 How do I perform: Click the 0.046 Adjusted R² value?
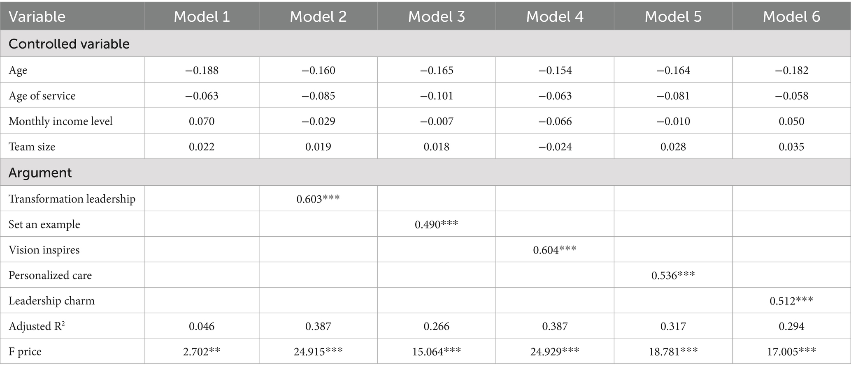pyautogui.click(x=202, y=326)
